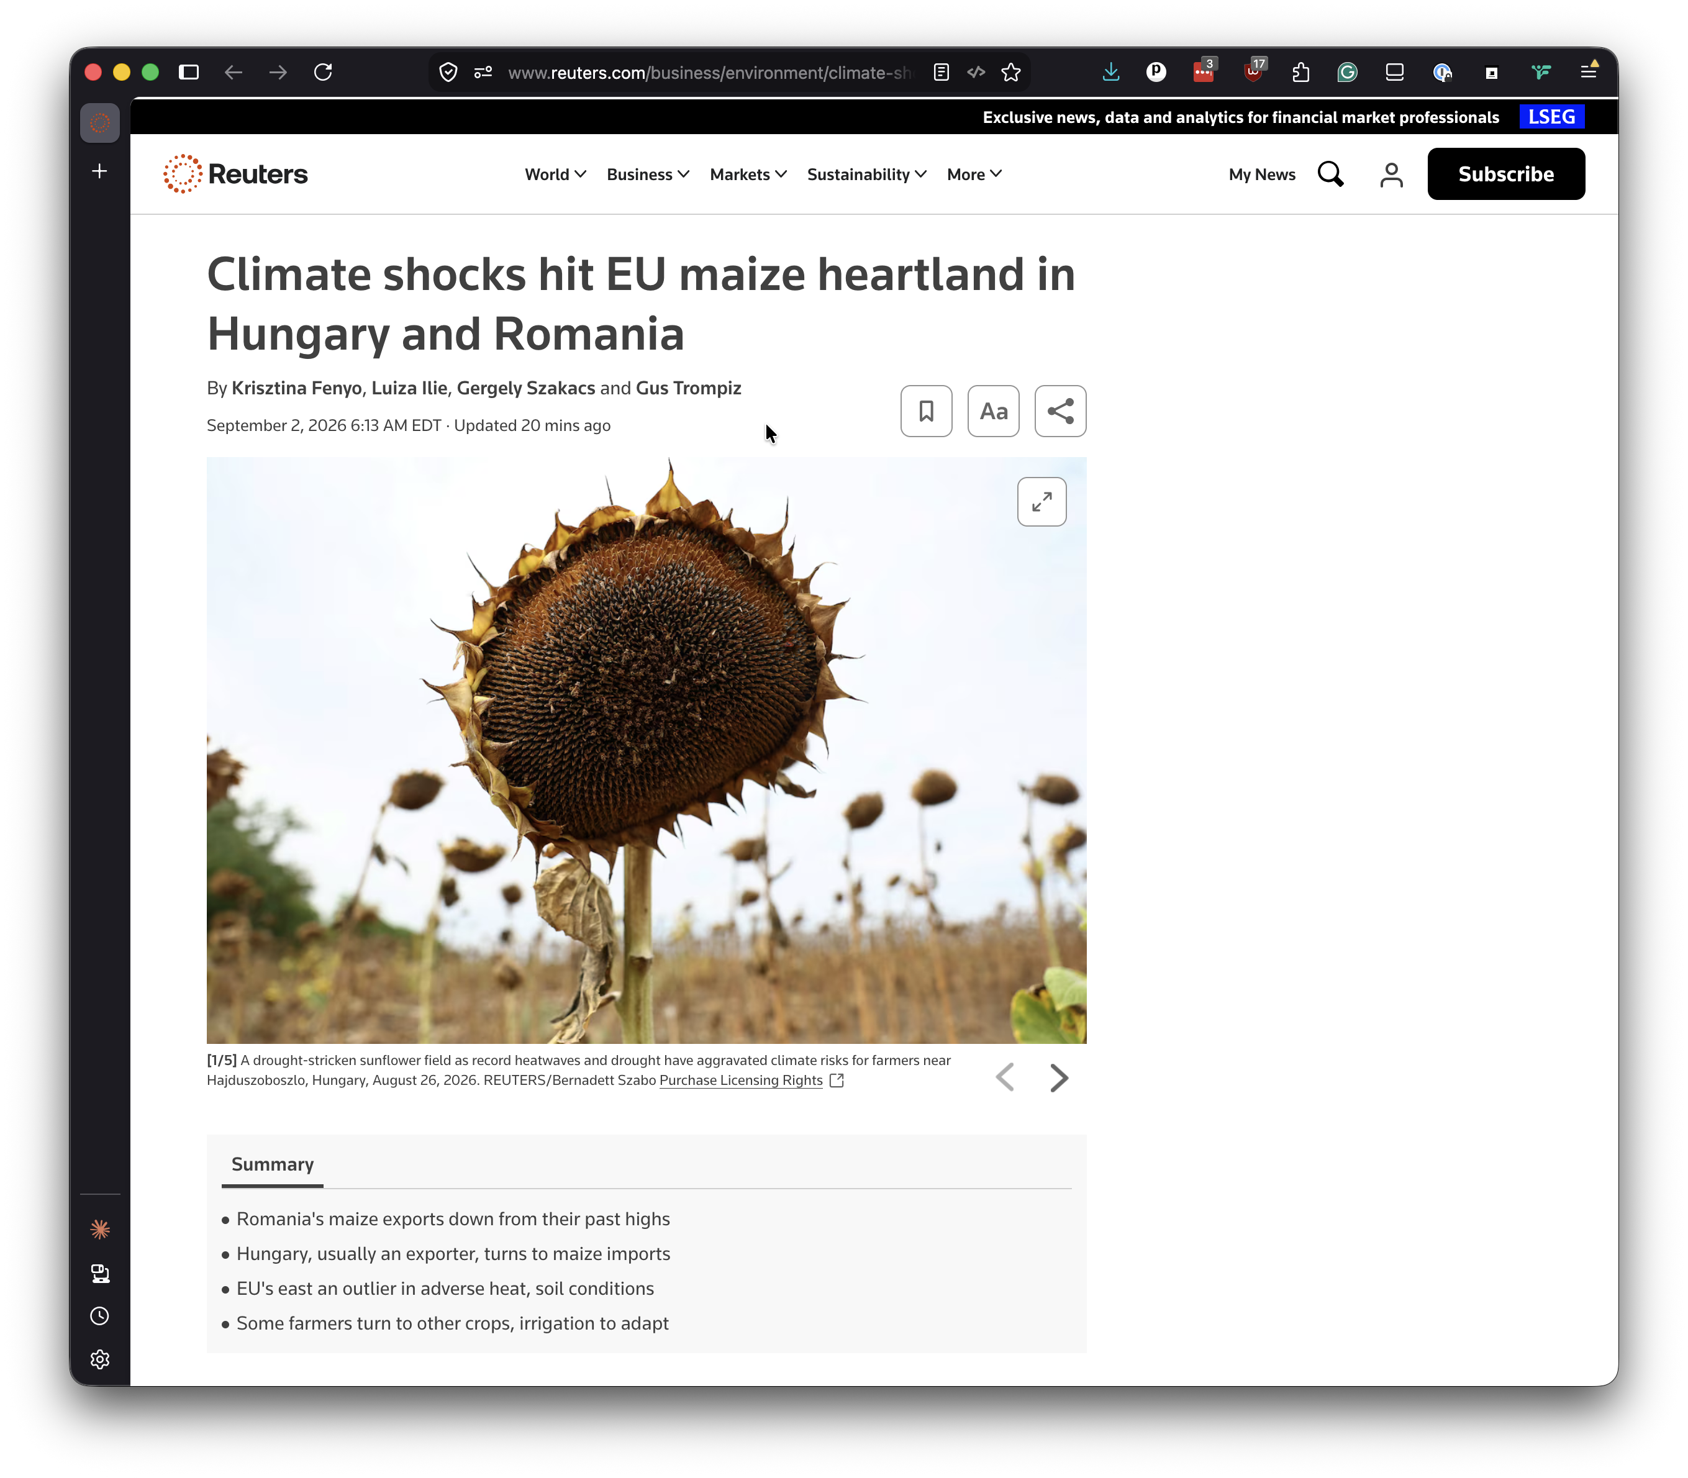This screenshot has width=1688, height=1478.
Task: Expand the Business navigation dropdown
Action: pyautogui.click(x=647, y=174)
